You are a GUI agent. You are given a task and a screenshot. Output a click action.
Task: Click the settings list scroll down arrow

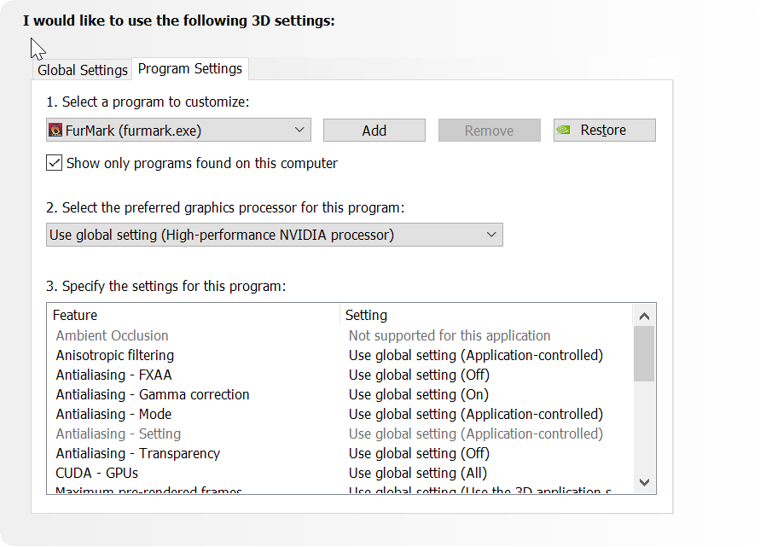pos(644,482)
